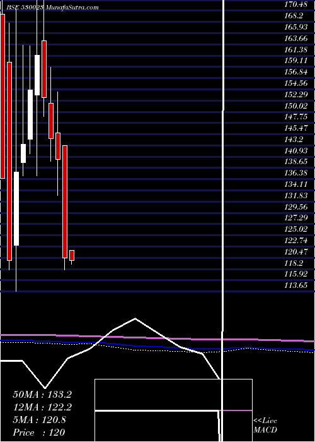The height and width of the screenshot is (442, 315).
Task: Click the 140.93 price value
Action: click(296, 151)
